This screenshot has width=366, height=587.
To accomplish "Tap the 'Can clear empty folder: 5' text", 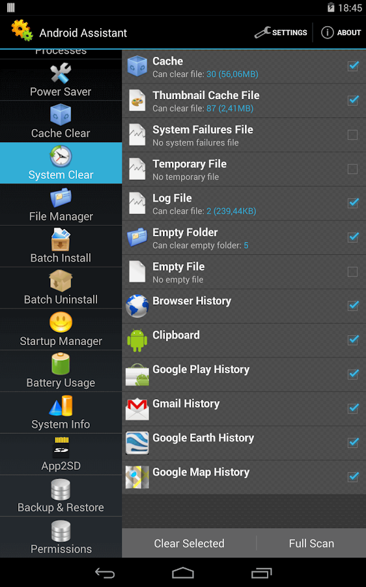I will coord(201,245).
